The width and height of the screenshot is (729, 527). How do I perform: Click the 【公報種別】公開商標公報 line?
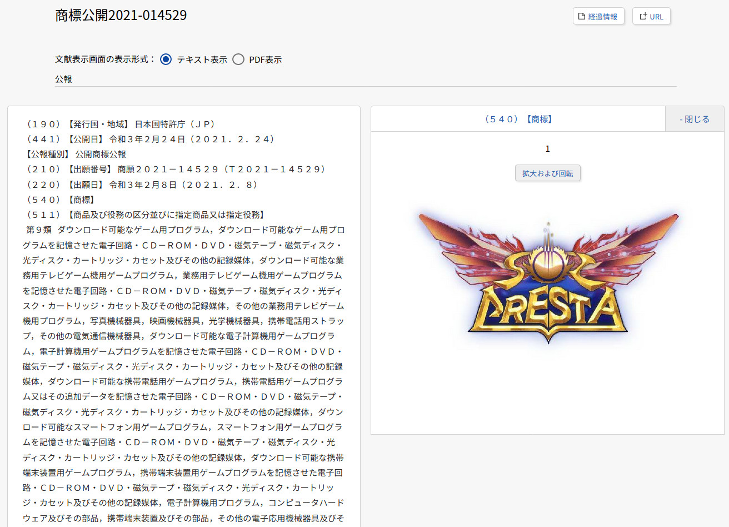pyautogui.click(x=74, y=154)
